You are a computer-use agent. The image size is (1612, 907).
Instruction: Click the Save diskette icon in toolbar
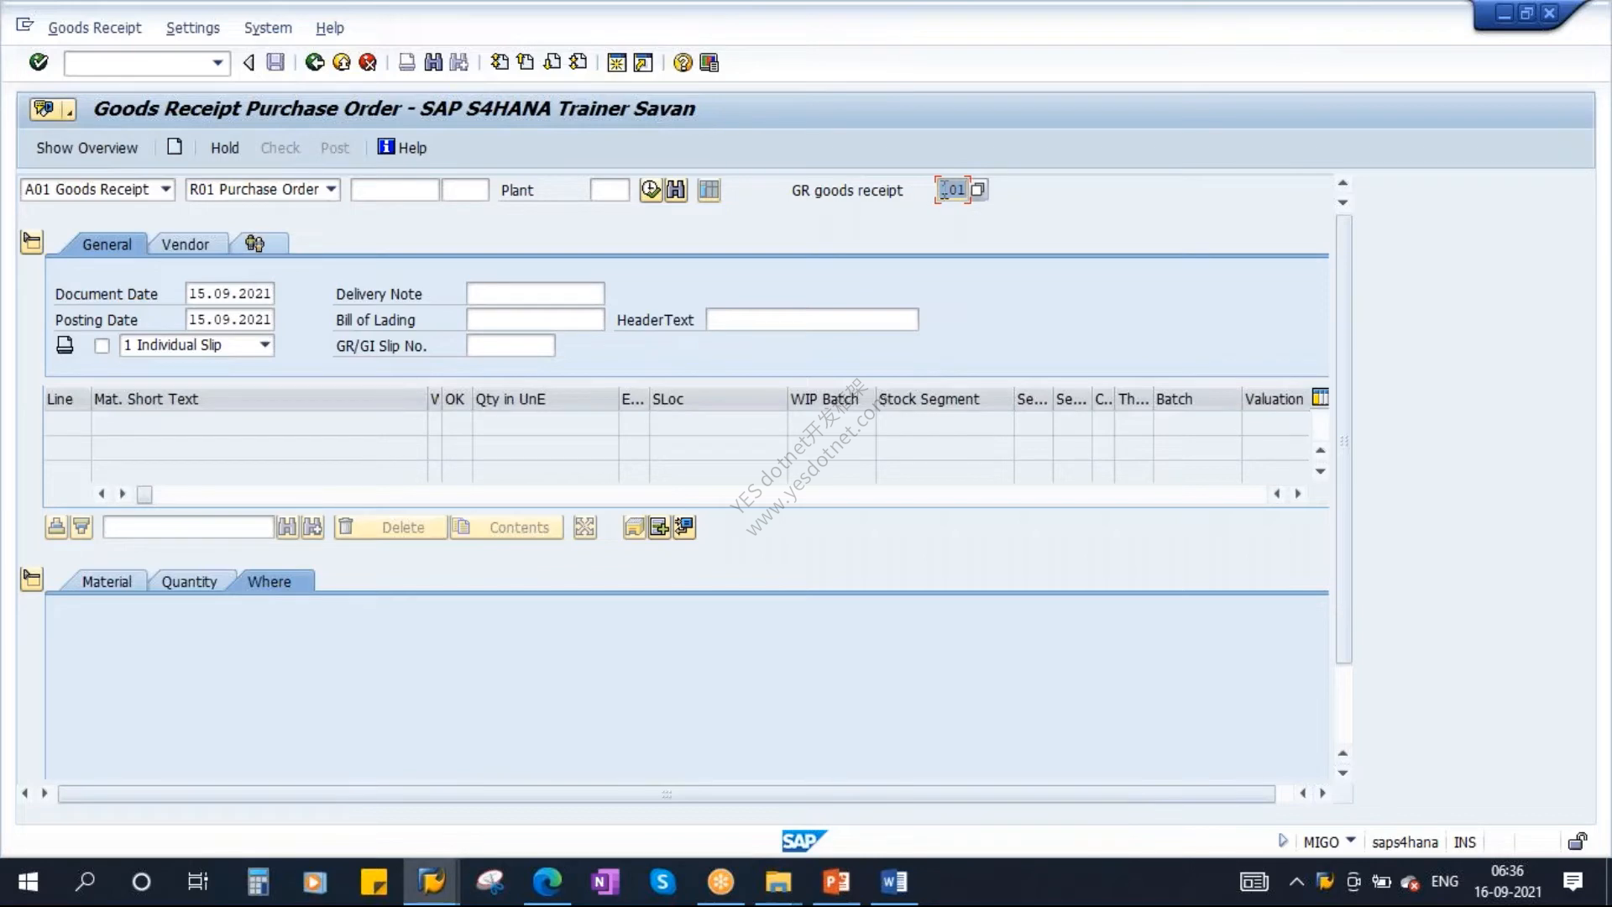coord(275,62)
